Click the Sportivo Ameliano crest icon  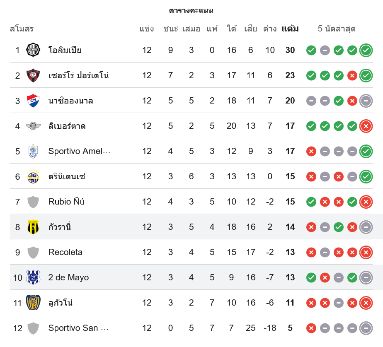point(33,151)
